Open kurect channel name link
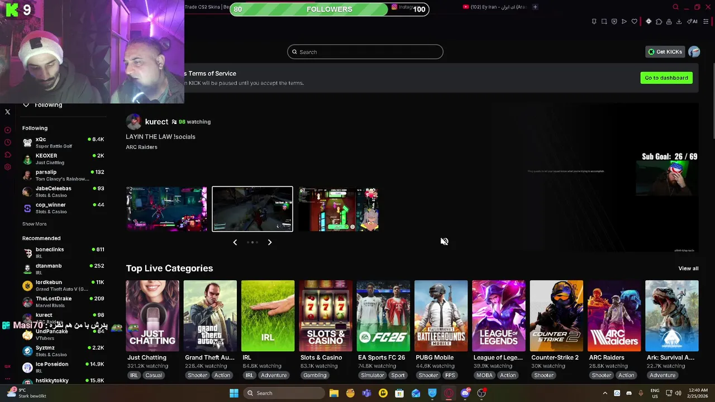Viewport: 715px width, 402px height. pyautogui.click(x=156, y=122)
